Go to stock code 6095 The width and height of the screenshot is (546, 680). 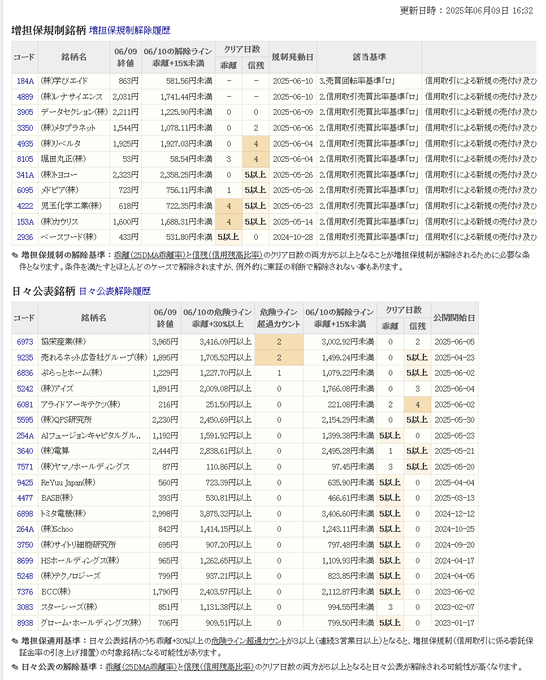(25, 190)
